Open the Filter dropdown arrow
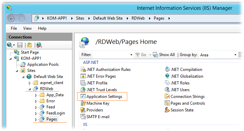The height and width of the screenshot is (131, 244). (131, 55)
